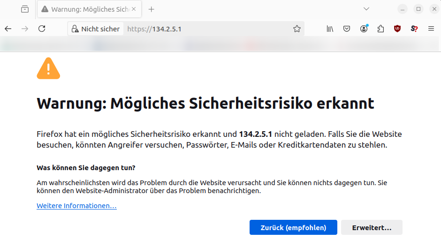Open the uBlock Origin shield

click(x=397, y=29)
